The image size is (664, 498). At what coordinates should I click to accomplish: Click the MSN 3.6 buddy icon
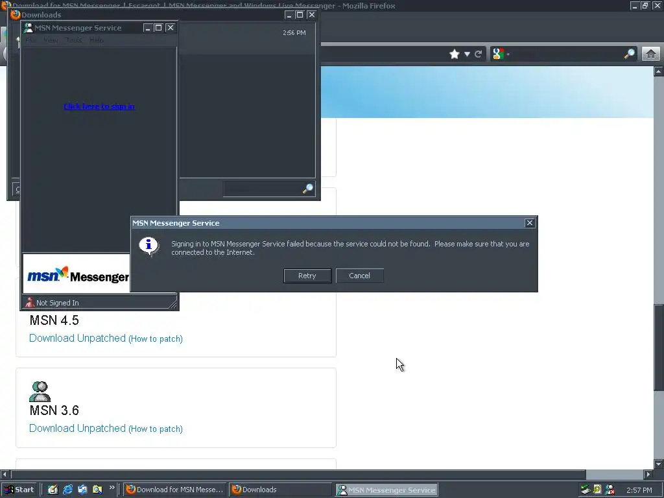pyautogui.click(x=40, y=391)
